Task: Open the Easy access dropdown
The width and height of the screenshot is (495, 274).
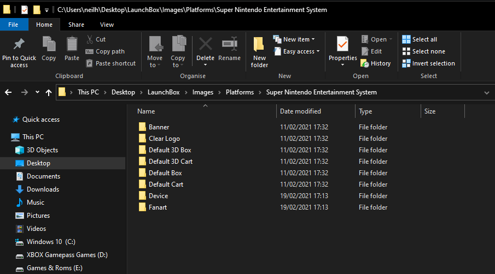Action: point(296,51)
